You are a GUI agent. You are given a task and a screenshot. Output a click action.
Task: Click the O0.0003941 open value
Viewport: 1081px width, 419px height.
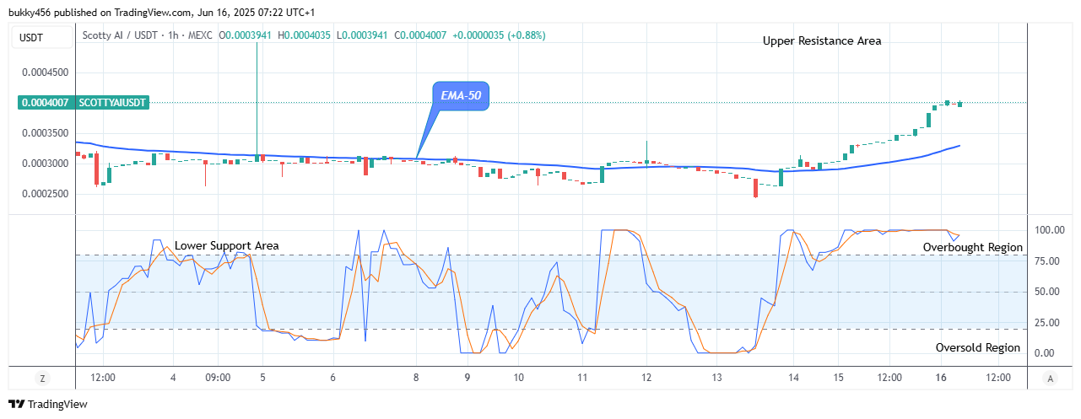tap(246, 35)
